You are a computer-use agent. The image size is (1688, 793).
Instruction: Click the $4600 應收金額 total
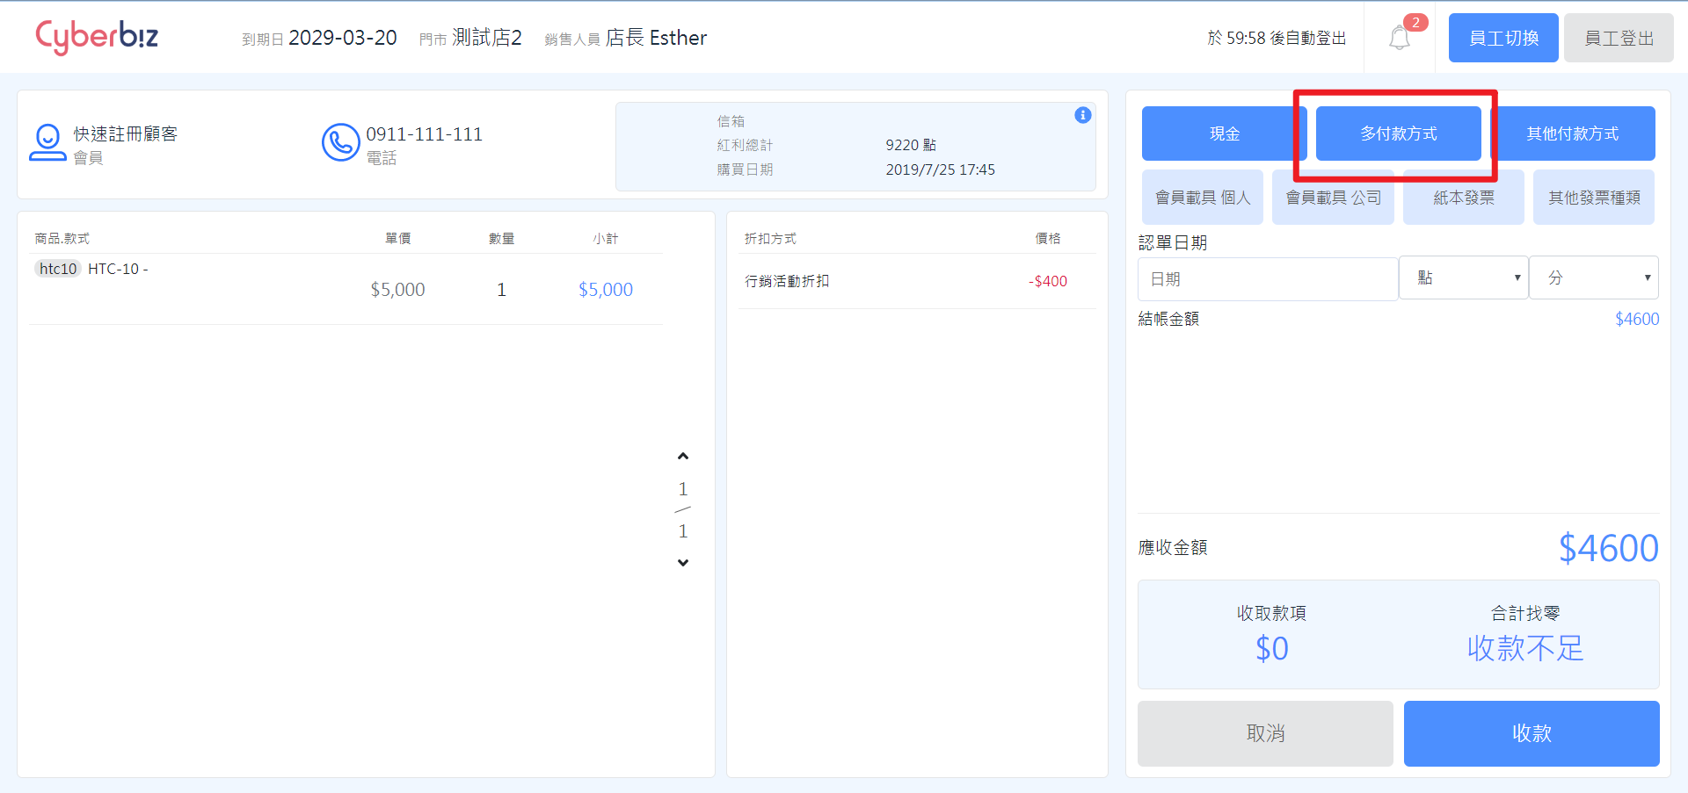coord(1609,548)
